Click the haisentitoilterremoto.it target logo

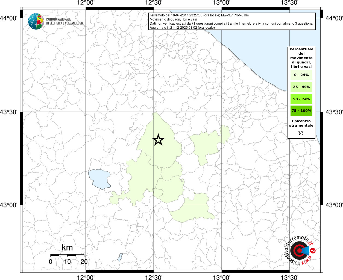(x=299, y=250)
